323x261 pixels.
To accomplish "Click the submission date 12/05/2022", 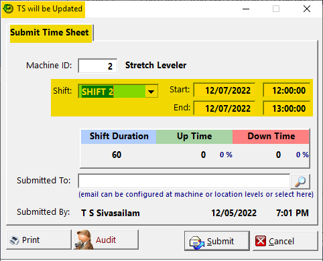I will pos(234,213).
